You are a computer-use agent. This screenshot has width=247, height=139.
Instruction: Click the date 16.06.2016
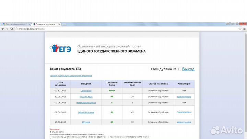(x=60, y=122)
